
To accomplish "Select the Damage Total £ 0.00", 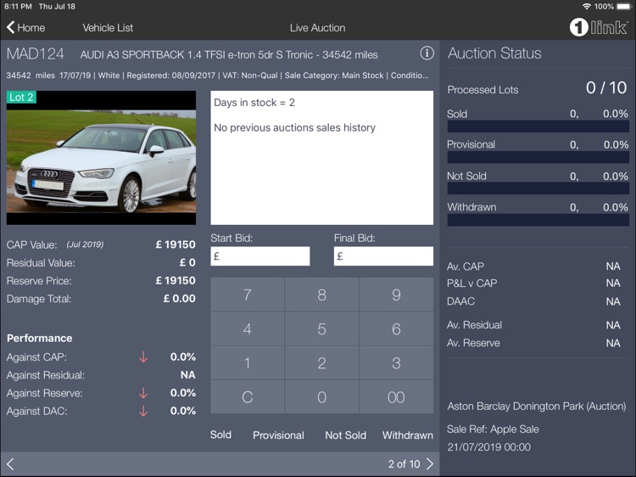I will tap(179, 299).
